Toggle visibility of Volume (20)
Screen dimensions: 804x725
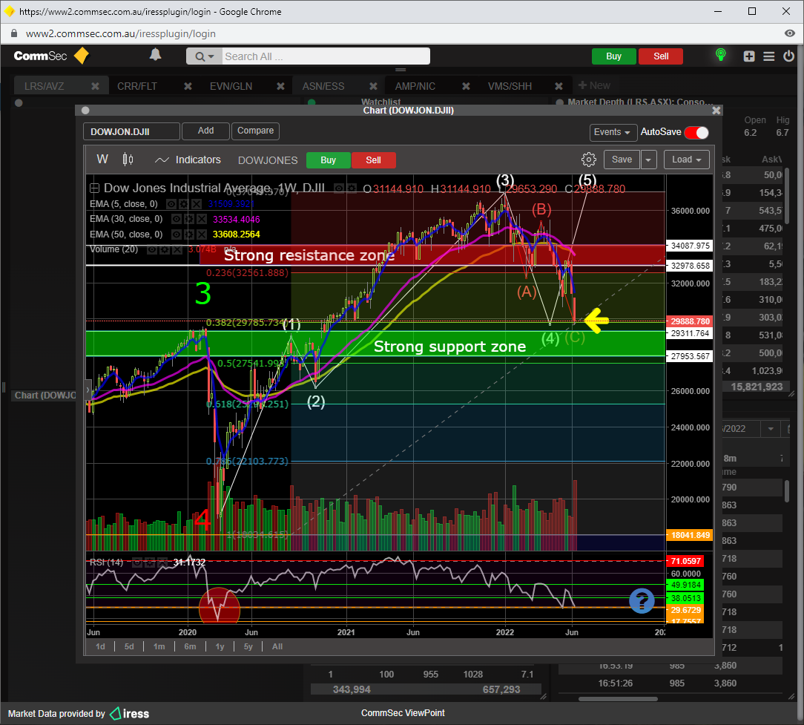[152, 250]
